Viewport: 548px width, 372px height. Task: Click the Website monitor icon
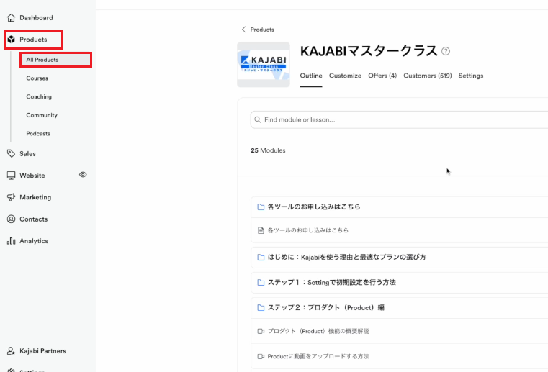(12, 176)
